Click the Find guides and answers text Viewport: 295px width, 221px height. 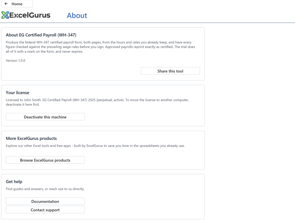click(x=45, y=189)
